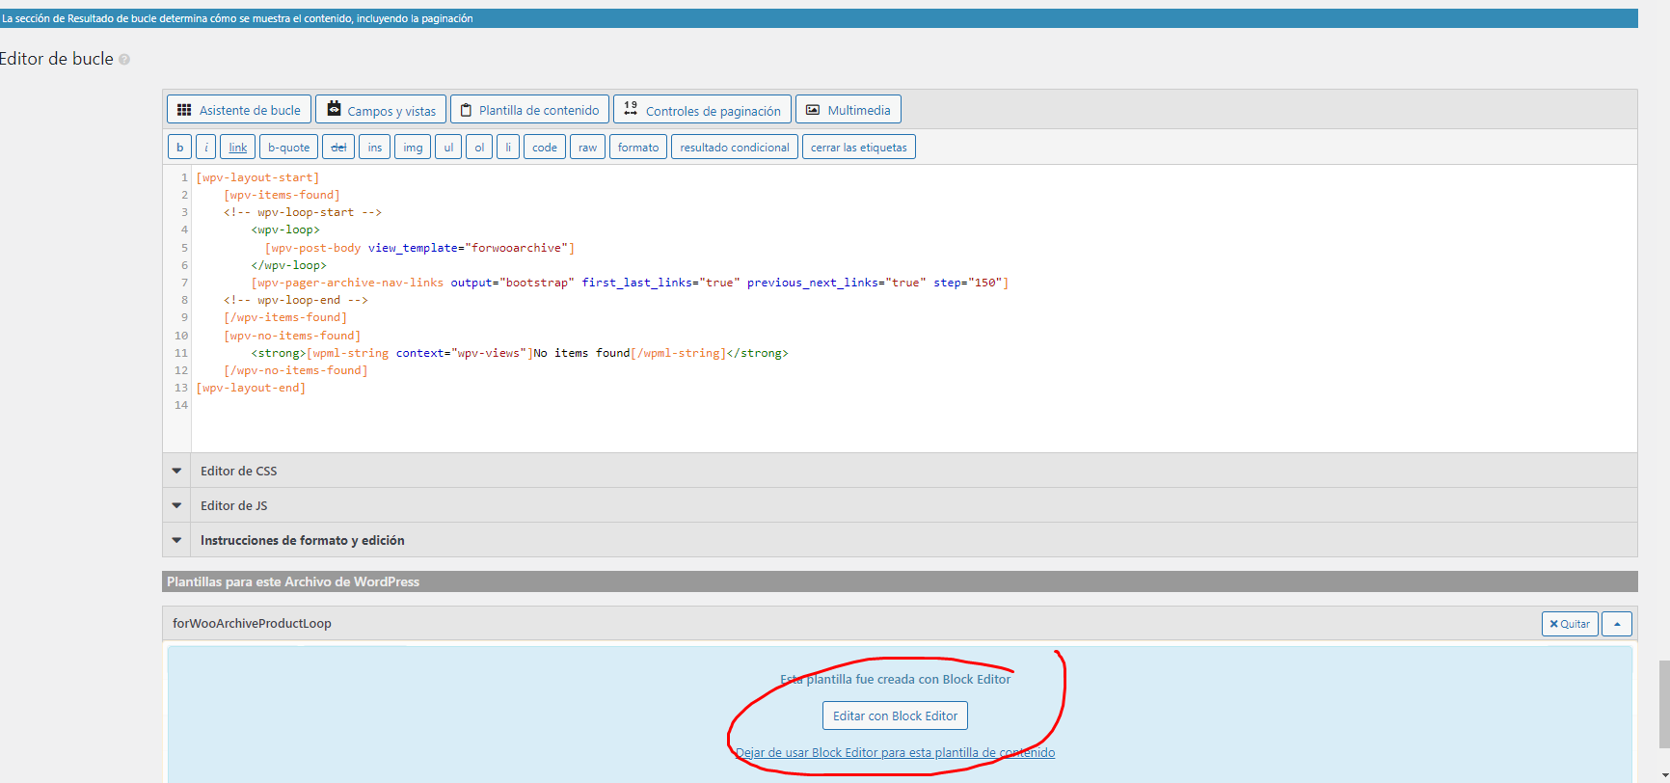Click the scrollbar down arrow
This screenshot has height=783, width=1670.
[x=1664, y=774]
